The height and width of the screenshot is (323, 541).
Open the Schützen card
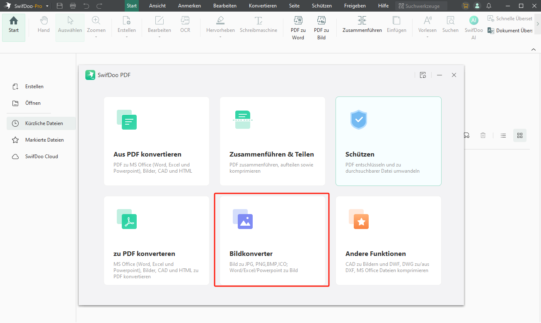click(x=389, y=141)
